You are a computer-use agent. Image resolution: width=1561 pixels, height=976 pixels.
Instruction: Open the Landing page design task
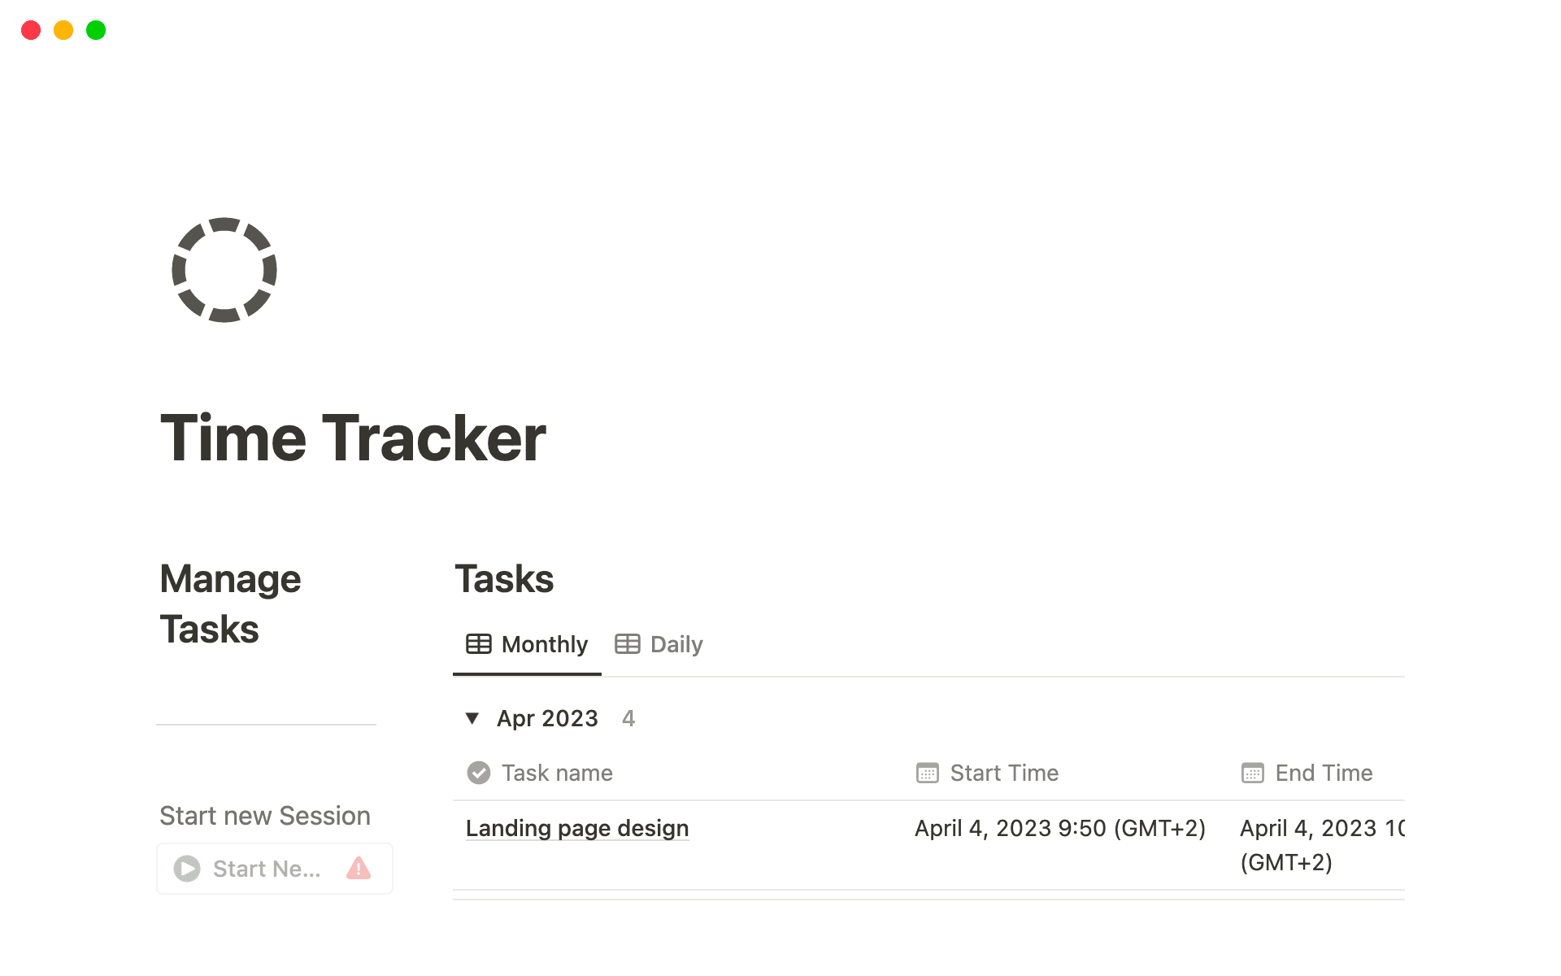click(x=576, y=828)
